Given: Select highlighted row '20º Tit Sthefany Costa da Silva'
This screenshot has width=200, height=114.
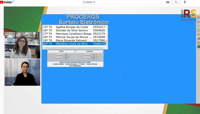Looking at the screenshot, I should click(x=74, y=44).
